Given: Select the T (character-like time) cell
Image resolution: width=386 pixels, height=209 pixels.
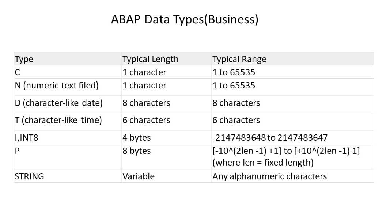Looking at the screenshot, I should (58, 120).
